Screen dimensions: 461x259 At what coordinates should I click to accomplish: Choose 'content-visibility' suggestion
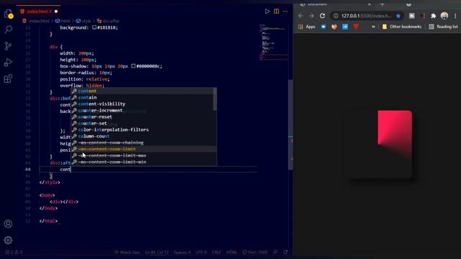(143, 104)
